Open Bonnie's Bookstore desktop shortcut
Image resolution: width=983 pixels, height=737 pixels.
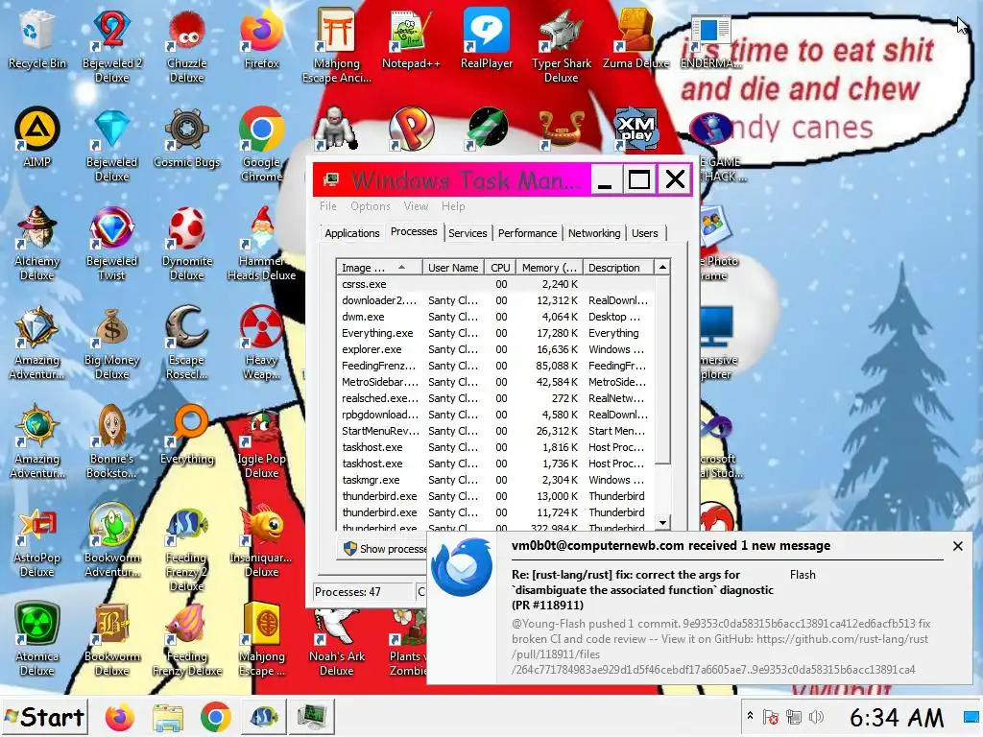coord(112,441)
